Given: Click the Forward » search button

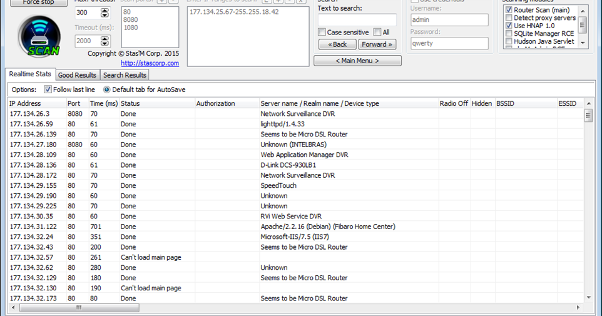Looking at the screenshot, I should click(x=377, y=44).
